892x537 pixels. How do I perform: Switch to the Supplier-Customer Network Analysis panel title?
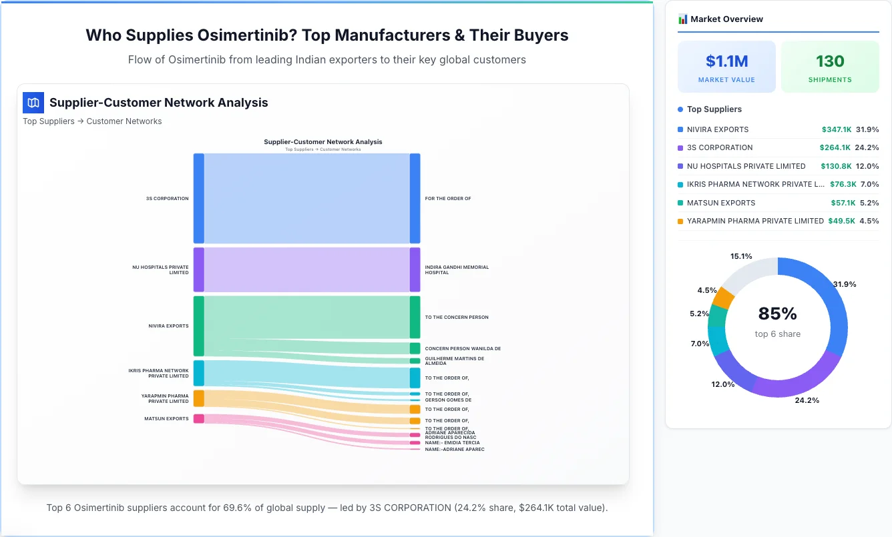click(158, 103)
